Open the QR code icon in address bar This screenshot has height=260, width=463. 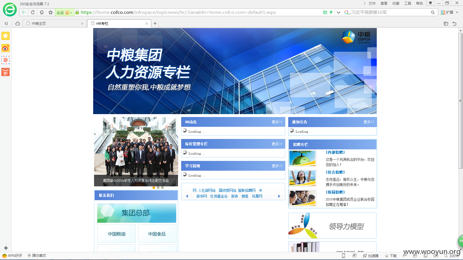click(325, 12)
